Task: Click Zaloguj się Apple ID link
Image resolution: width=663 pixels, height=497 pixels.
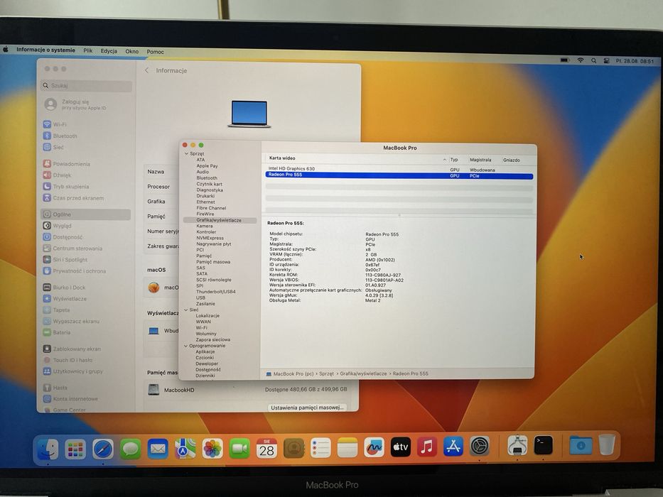Action: pyautogui.click(x=83, y=104)
